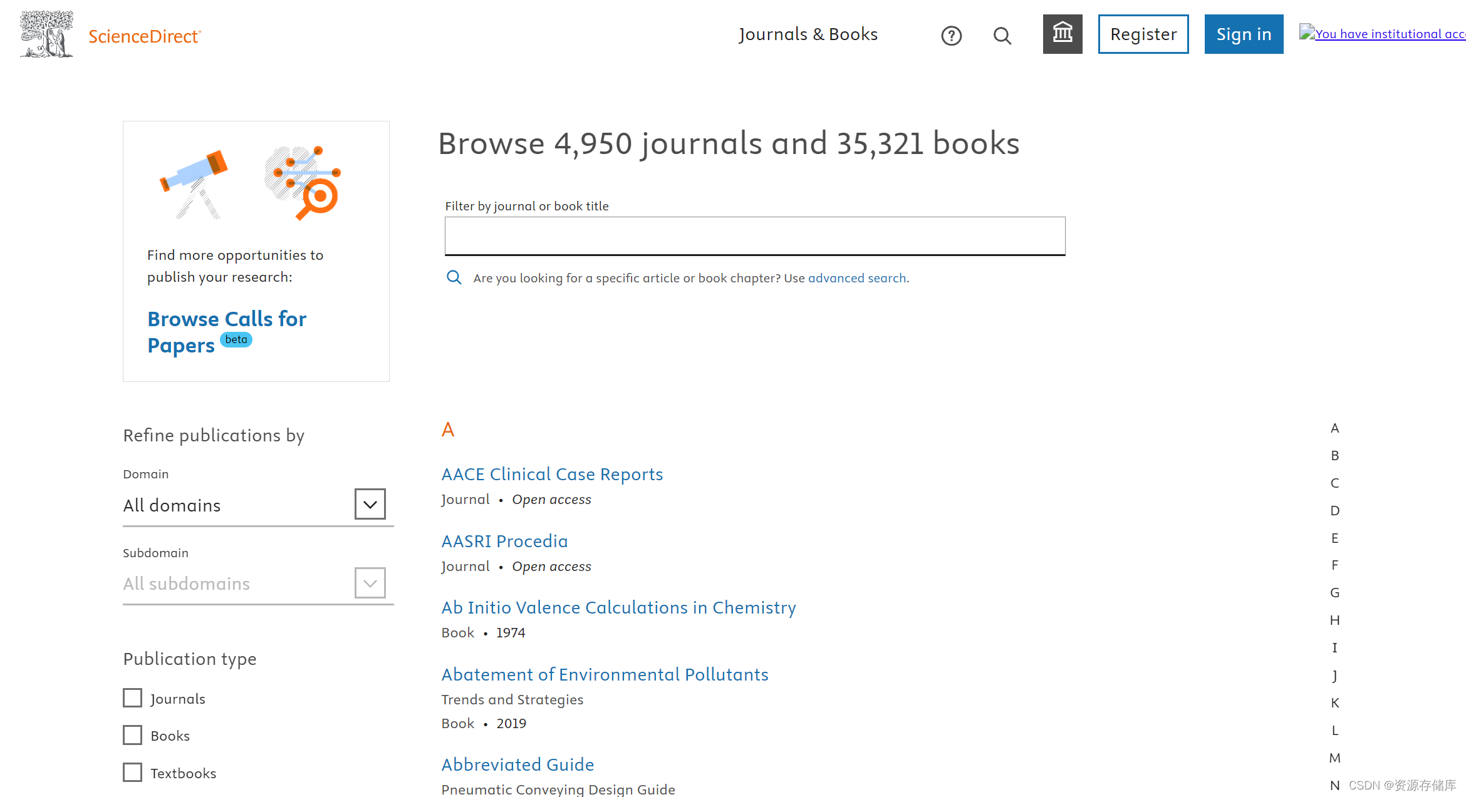Click the Elsevier tree logo
1466x797 pixels.
[x=46, y=34]
